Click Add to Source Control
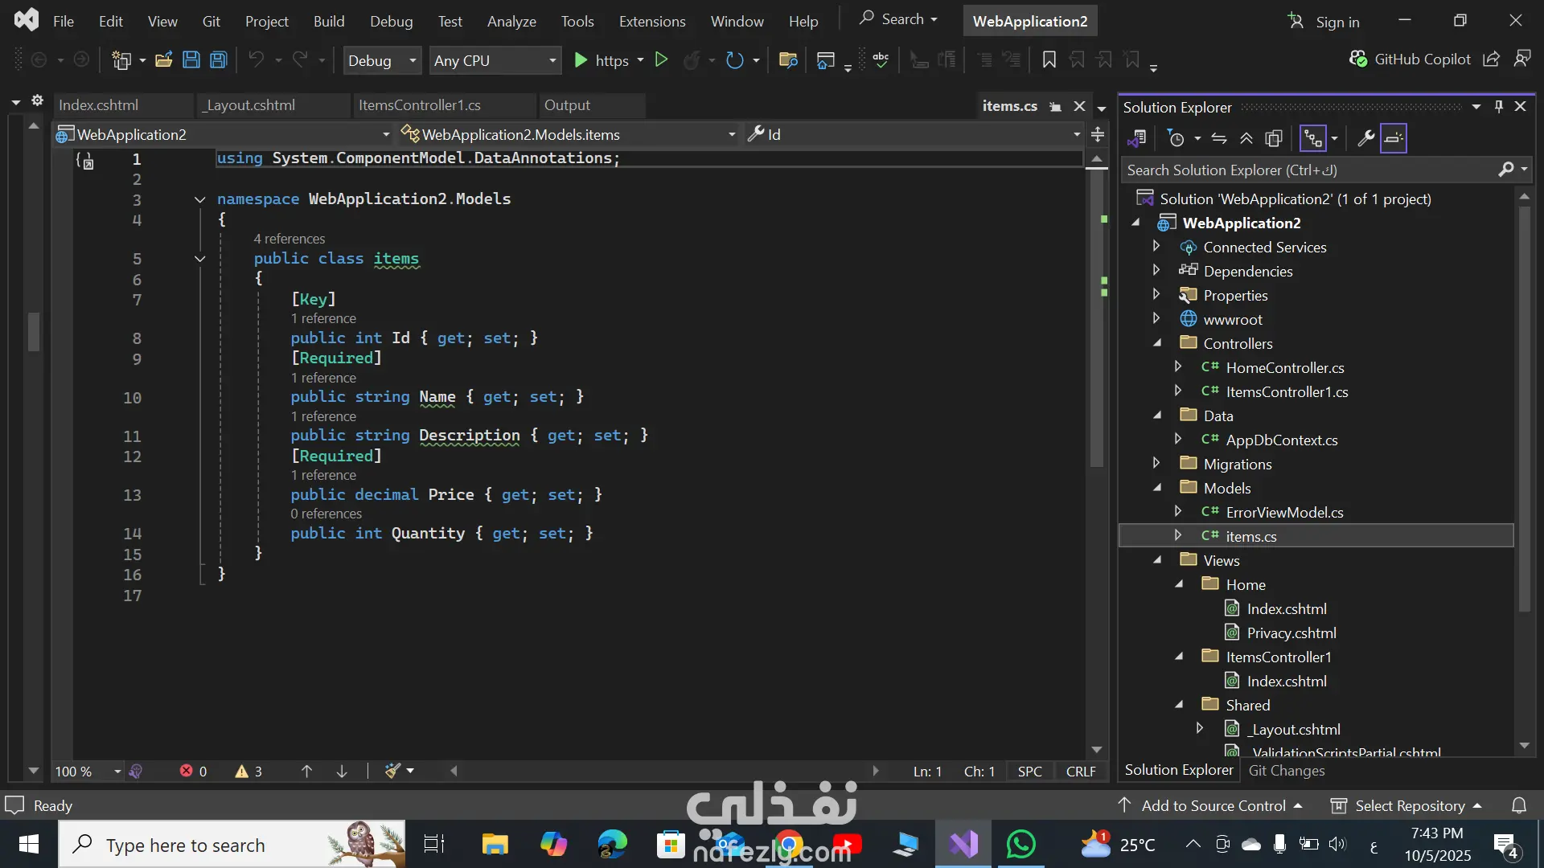 click(1213, 805)
